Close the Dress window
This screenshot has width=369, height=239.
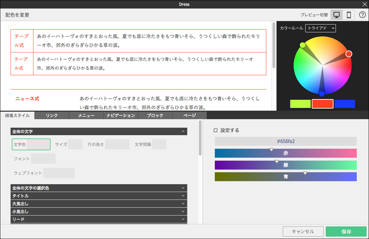coord(365,4)
